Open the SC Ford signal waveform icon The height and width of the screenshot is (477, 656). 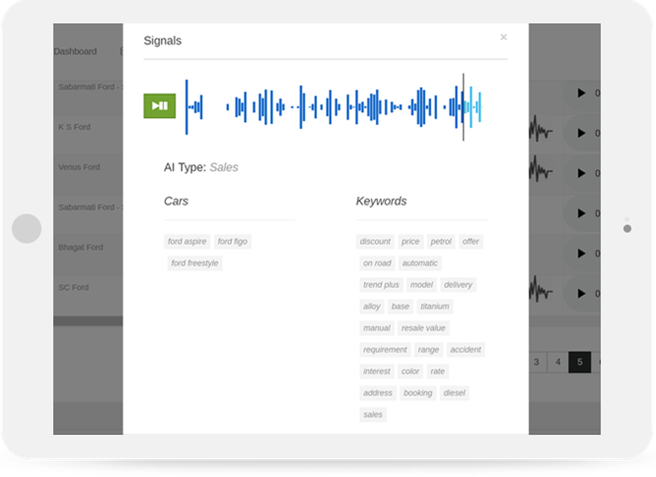(x=541, y=289)
